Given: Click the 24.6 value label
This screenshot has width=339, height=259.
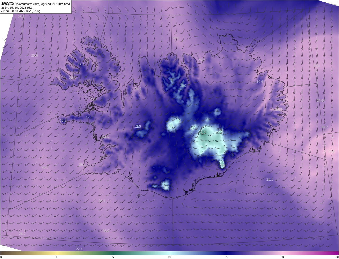Looking at the screenshot, I should pos(320,100).
